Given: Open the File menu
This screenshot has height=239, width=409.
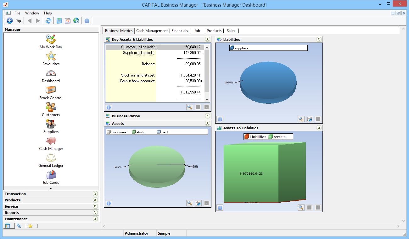Looking at the screenshot, I should click(17, 13).
